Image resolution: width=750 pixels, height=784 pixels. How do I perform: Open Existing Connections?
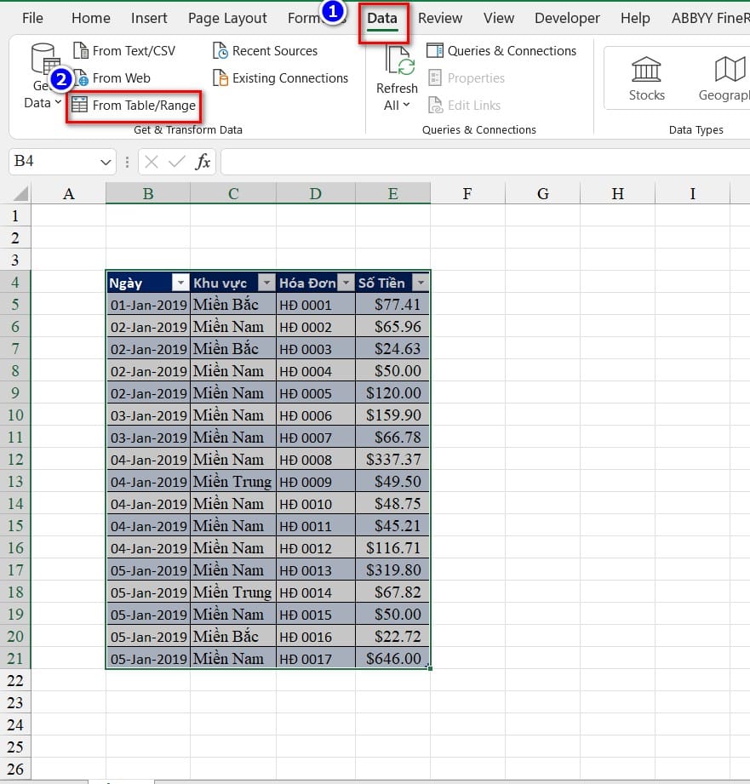pyautogui.click(x=220, y=78)
